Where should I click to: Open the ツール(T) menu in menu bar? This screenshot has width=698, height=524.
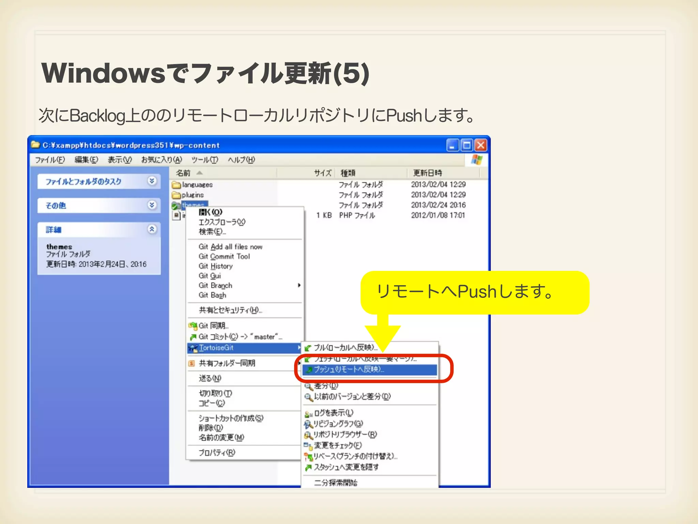pos(204,160)
